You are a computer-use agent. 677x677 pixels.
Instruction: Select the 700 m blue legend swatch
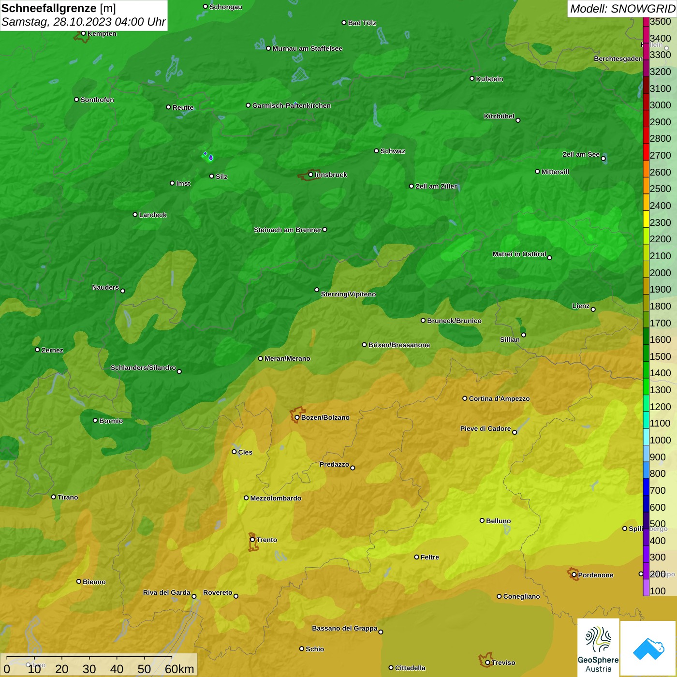[x=646, y=487]
